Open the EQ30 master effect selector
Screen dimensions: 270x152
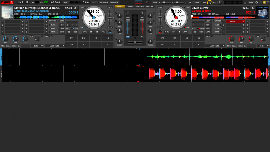tap(197, 2)
